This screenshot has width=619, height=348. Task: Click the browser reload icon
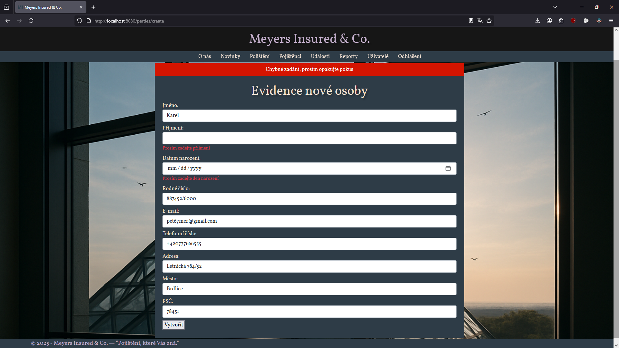point(31,21)
